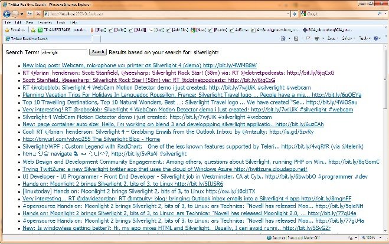The width and height of the screenshot is (389, 244).
Task: Select the Twitter Realtime Search tab
Action: [x=48, y=39]
